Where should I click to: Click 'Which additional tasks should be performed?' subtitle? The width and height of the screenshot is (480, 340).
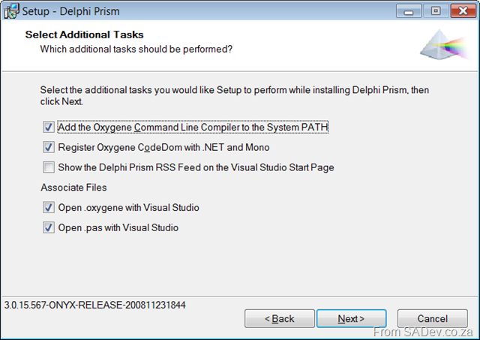(136, 49)
